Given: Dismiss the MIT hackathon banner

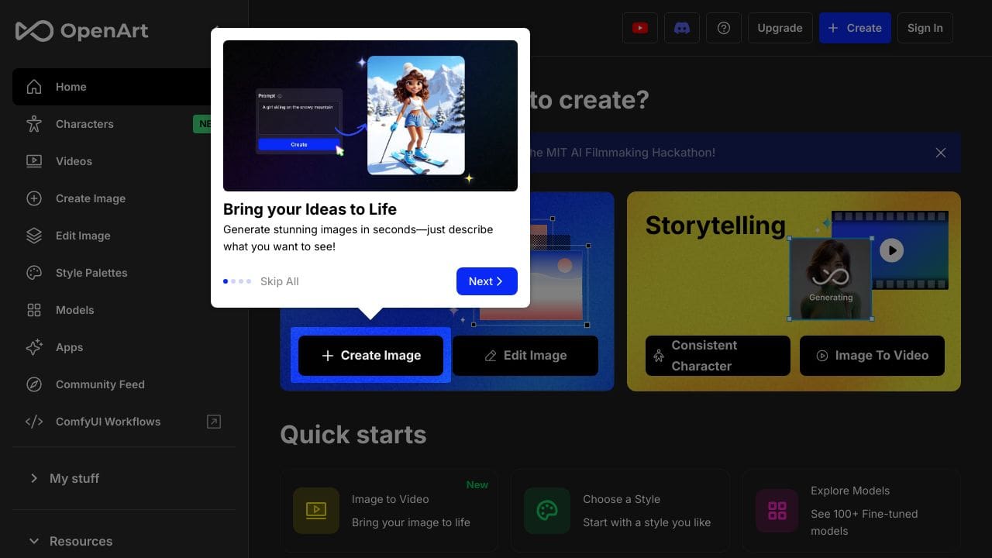Looking at the screenshot, I should click(x=941, y=153).
